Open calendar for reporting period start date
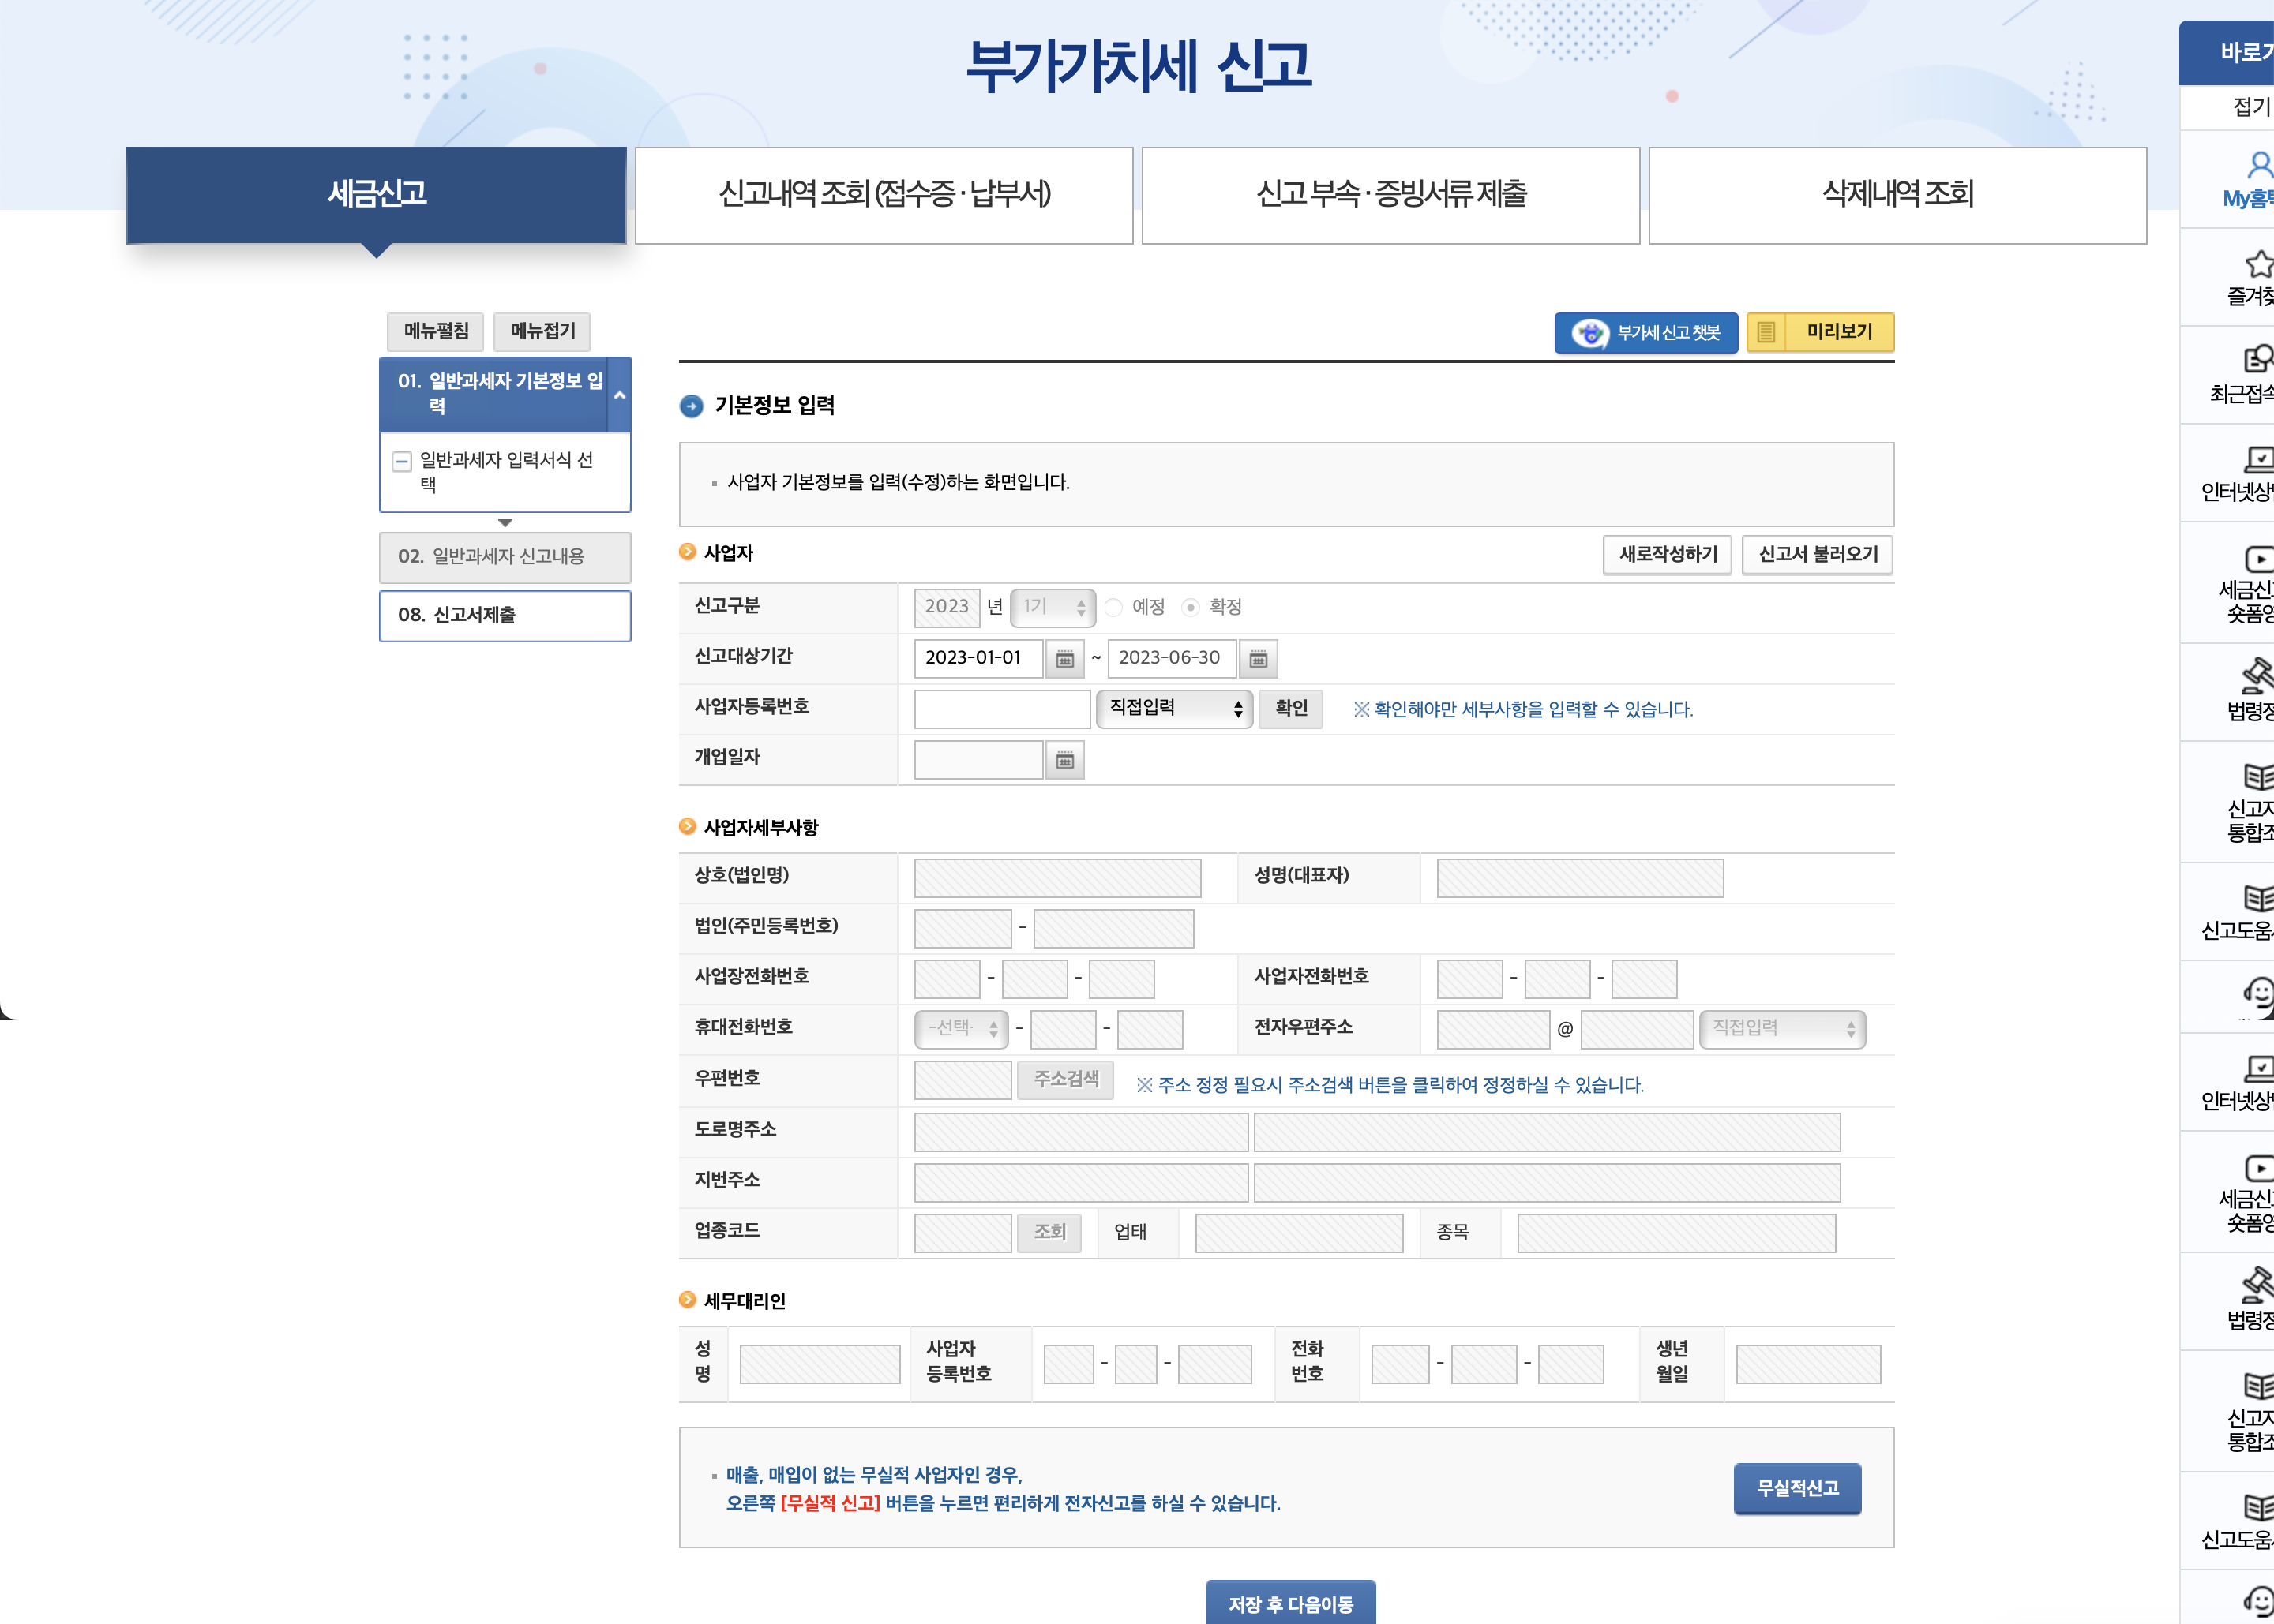 click(1064, 659)
